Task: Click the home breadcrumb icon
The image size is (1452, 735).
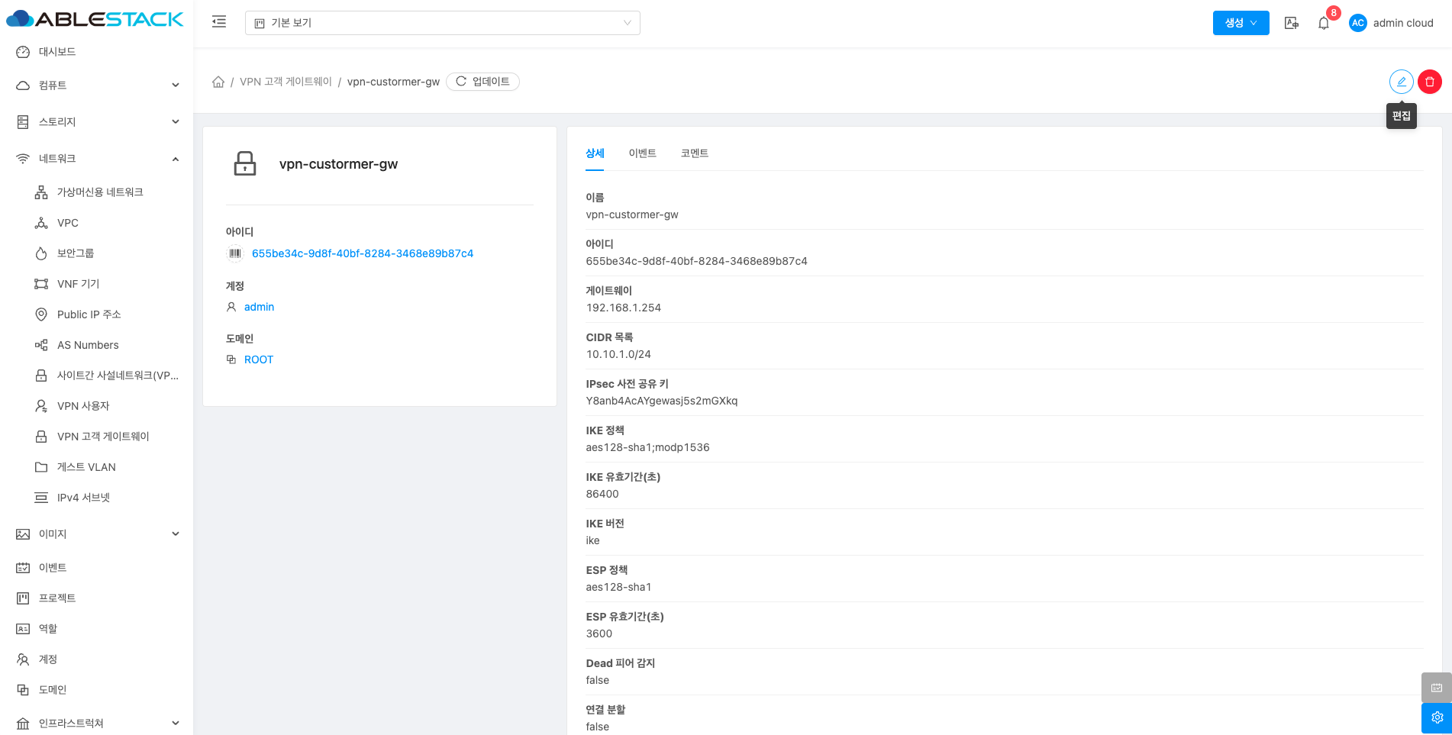Action: [218, 82]
